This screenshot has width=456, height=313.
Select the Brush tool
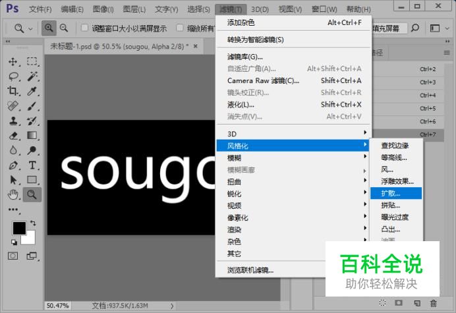(32, 106)
